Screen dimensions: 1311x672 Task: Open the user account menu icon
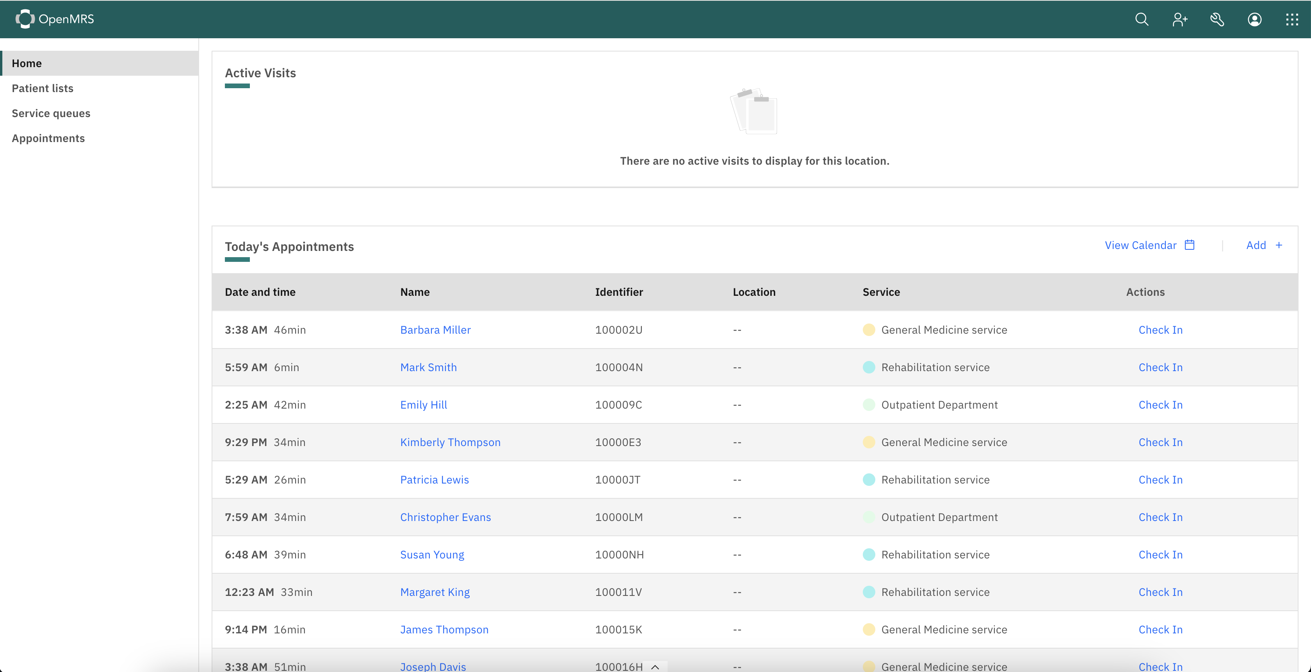point(1254,20)
